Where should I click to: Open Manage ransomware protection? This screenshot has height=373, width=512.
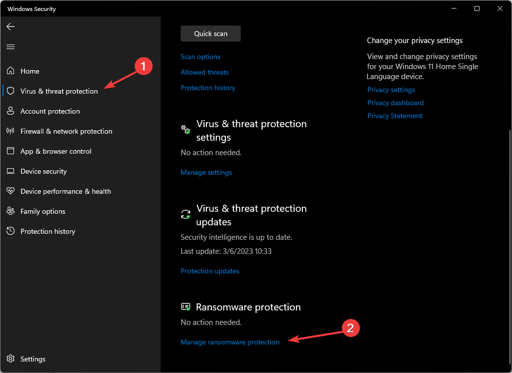(230, 342)
